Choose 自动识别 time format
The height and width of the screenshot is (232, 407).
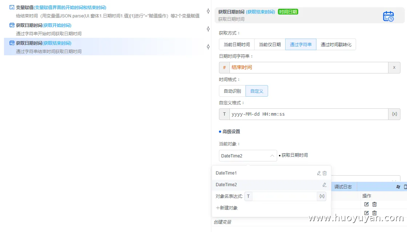coord(232,91)
